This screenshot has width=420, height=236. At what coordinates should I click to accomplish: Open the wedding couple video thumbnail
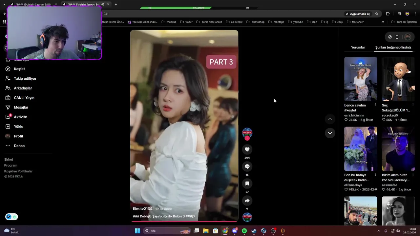click(x=361, y=149)
